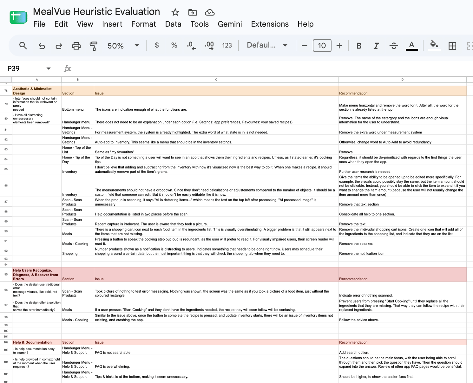Toggle strikethrough formatting
The width and height of the screenshot is (473, 383).
pyautogui.click(x=394, y=46)
